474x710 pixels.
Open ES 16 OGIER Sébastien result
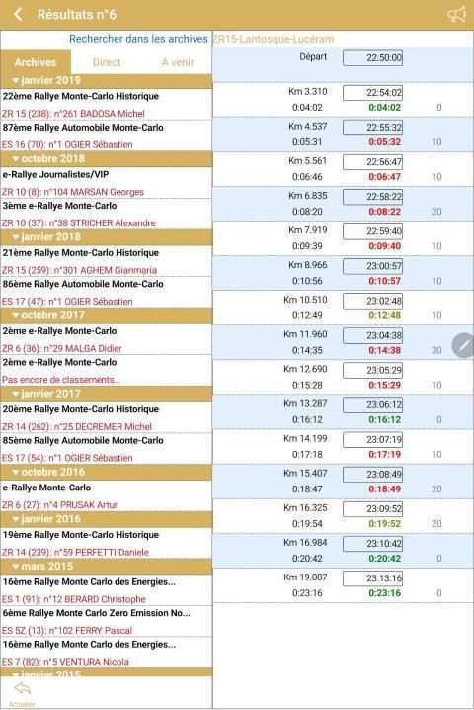[x=67, y=145]
